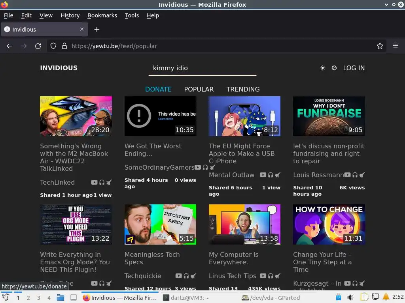Open the Org Mode plugin video thumbnail

pos(76,224)
